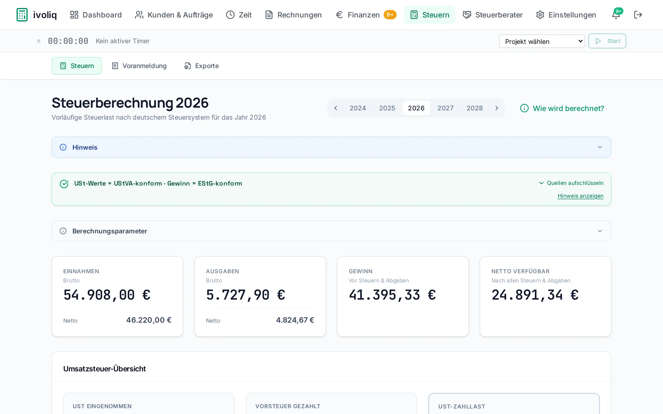Click Hinweis anzeigen link
This screenshot has height=414, width=663.
[x=580, y=196]
